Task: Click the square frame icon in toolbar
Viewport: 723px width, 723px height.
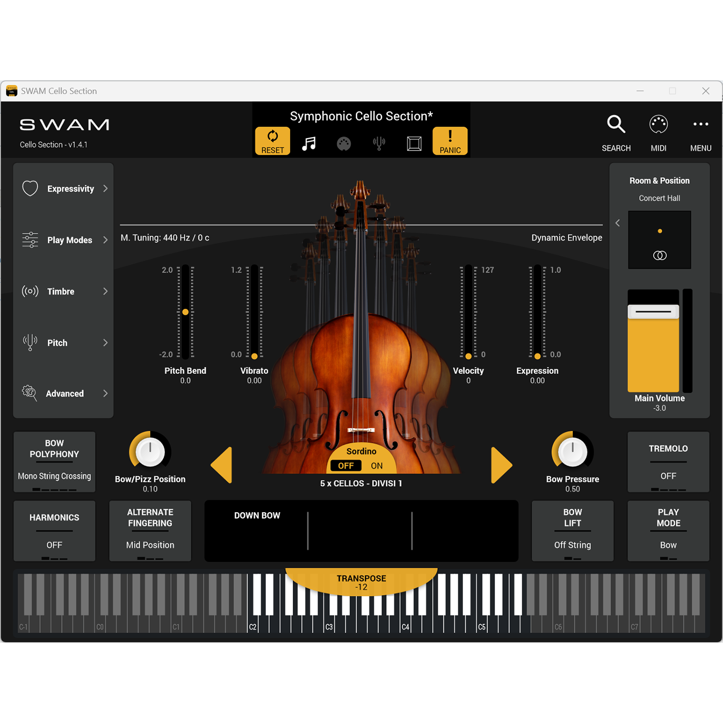Action: (x=414, y=144)
